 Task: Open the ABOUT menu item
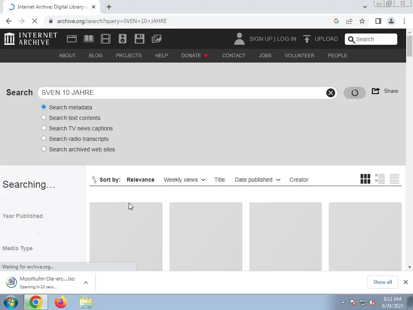tap(67, 56)
